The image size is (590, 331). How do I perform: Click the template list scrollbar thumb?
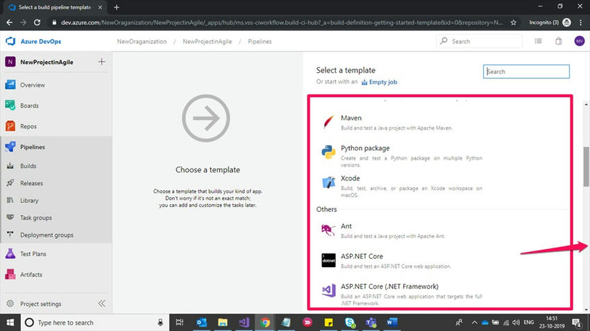[586, 167]
